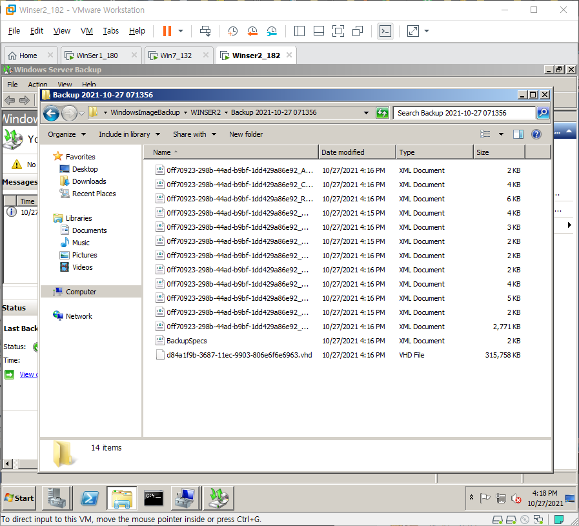Screen dimensions: 579x526
Task: Open the VMware Help menu
Action: pos(137,30)
